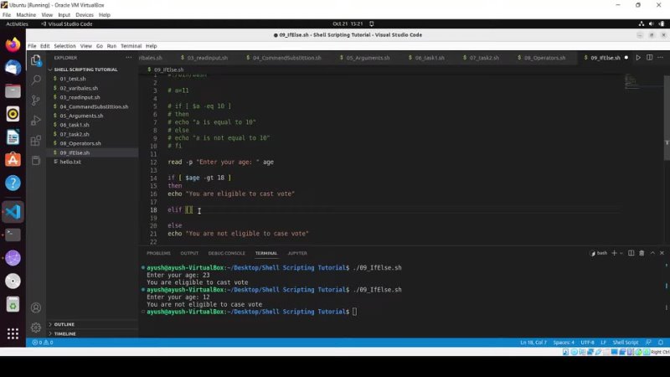
Task: Open Source Control view in activity bar
Action: tap(36, 100)
